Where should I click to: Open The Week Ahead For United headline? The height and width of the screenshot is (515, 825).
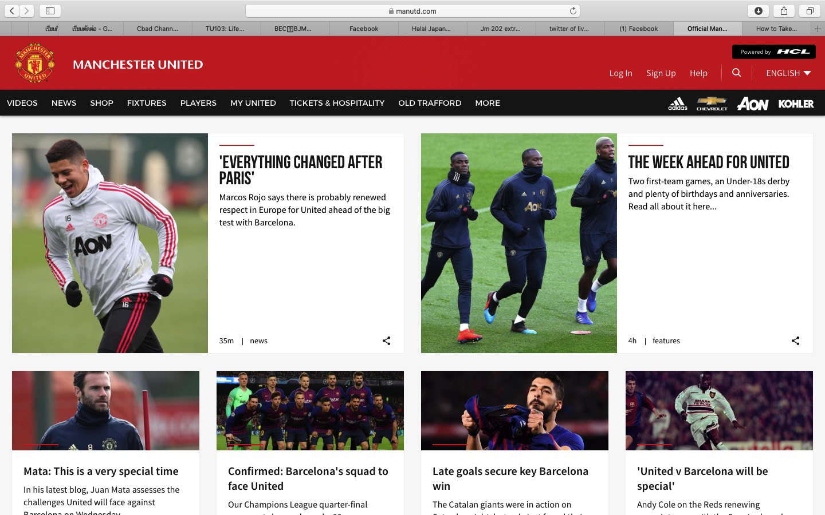pos(709,163)
